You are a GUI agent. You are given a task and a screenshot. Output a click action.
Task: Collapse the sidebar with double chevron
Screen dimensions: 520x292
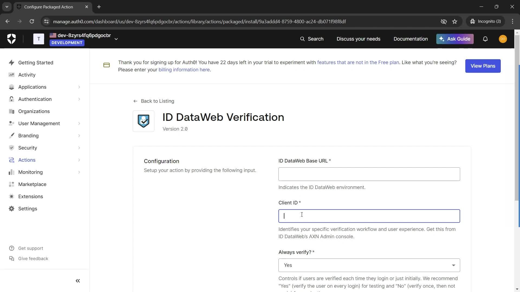coord(78,281)
